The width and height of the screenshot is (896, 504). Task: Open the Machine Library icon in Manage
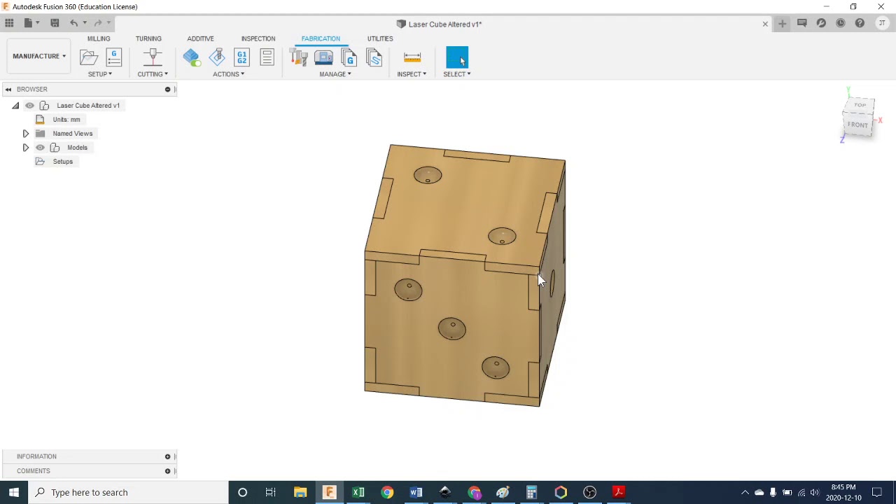(x=323, y=57)
